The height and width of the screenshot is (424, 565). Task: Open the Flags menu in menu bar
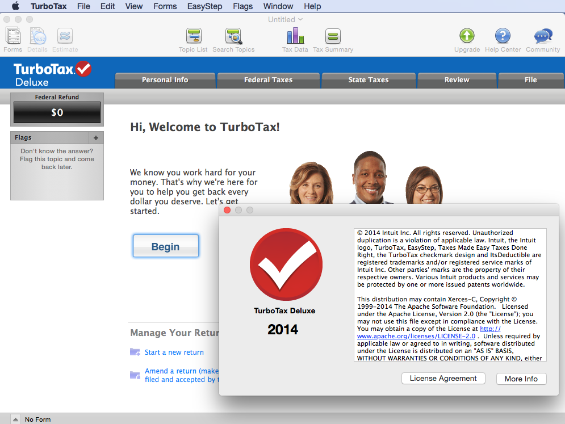click(x=243, y=6)
